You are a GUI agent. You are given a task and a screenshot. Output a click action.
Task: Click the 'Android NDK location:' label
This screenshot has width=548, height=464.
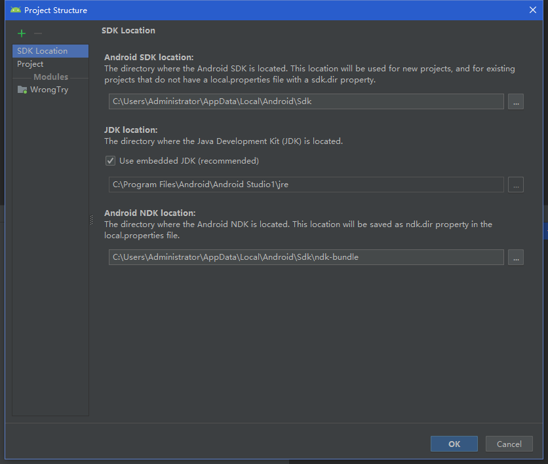click(x=150, y=213)
